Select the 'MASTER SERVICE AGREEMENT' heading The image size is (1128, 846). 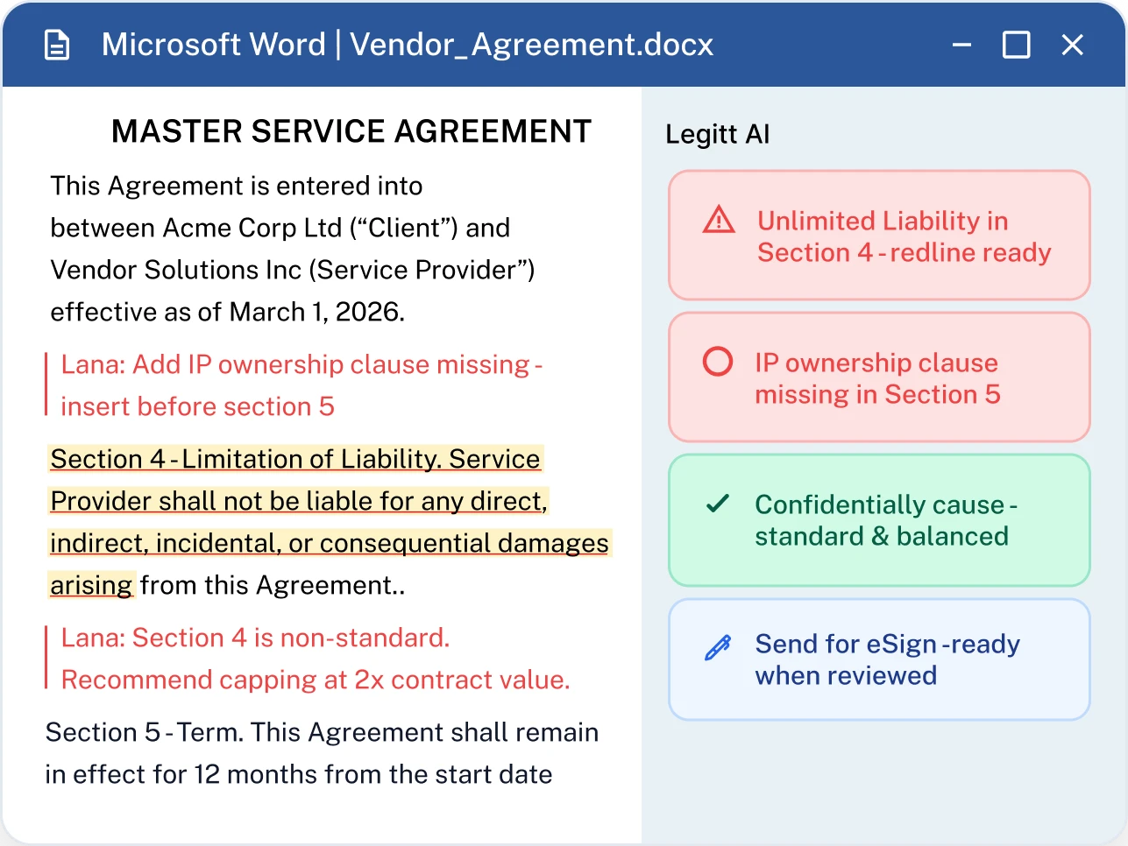[351, 130]
